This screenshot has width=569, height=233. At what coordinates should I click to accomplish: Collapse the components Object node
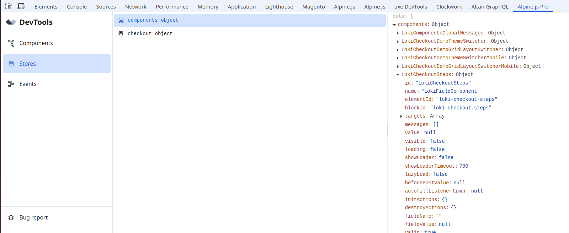click(394, 25)
